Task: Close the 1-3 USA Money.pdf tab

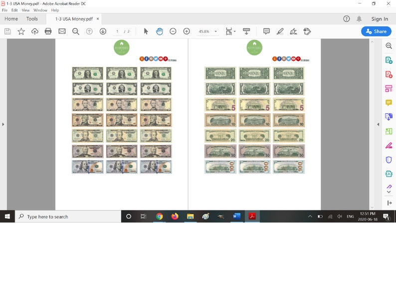Action: [x=98, y=18]
